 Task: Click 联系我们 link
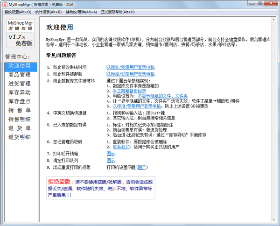click(x=121, y=147)
